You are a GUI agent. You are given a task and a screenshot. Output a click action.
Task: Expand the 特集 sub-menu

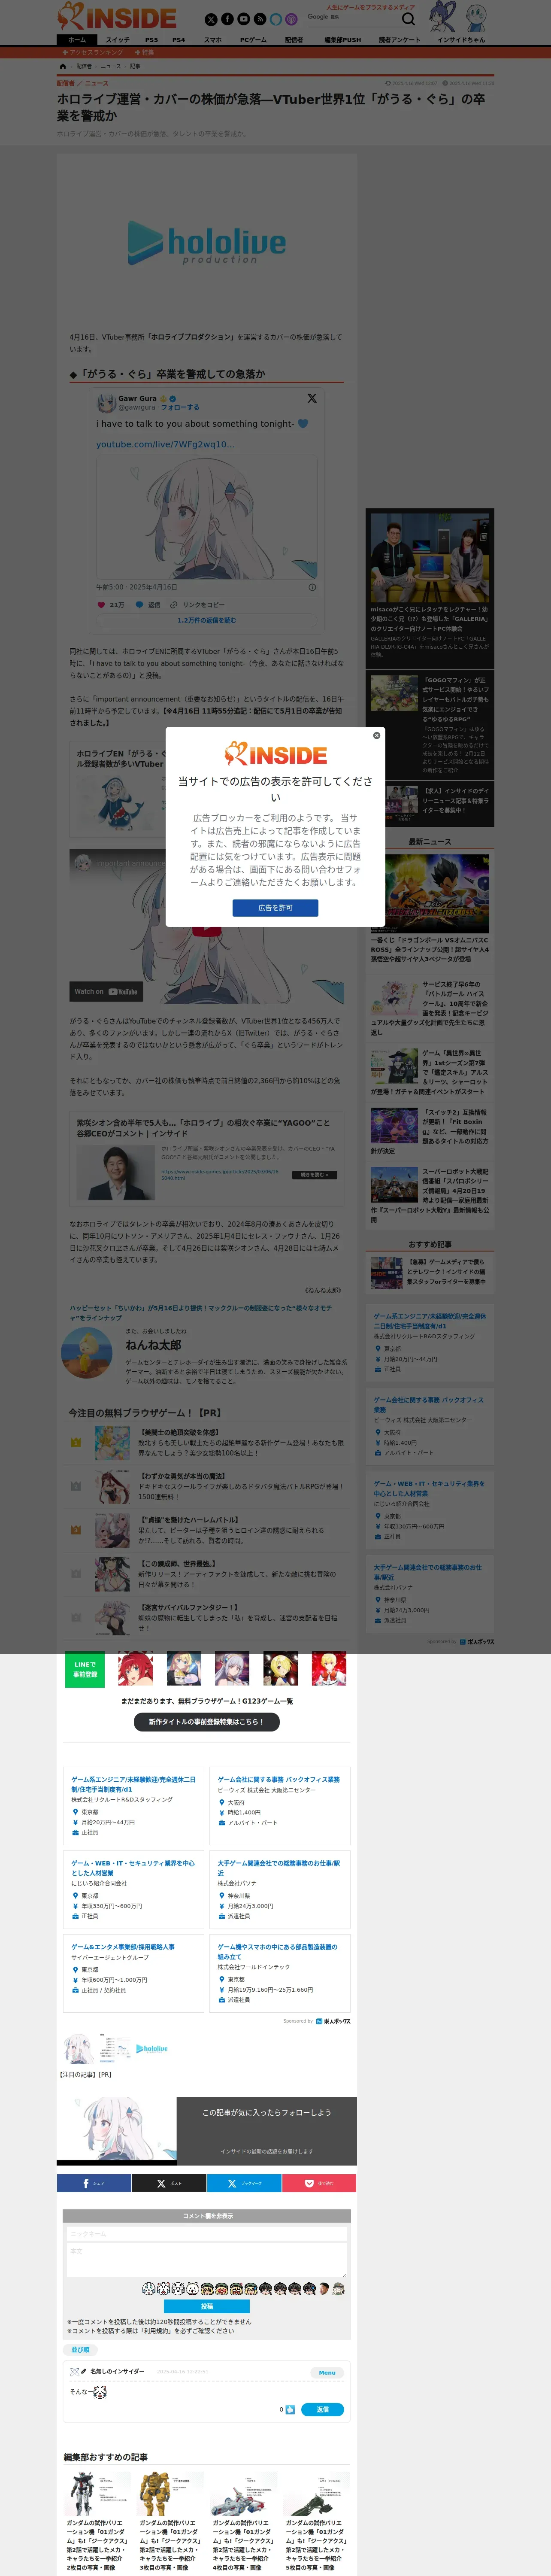pos(145,52)
